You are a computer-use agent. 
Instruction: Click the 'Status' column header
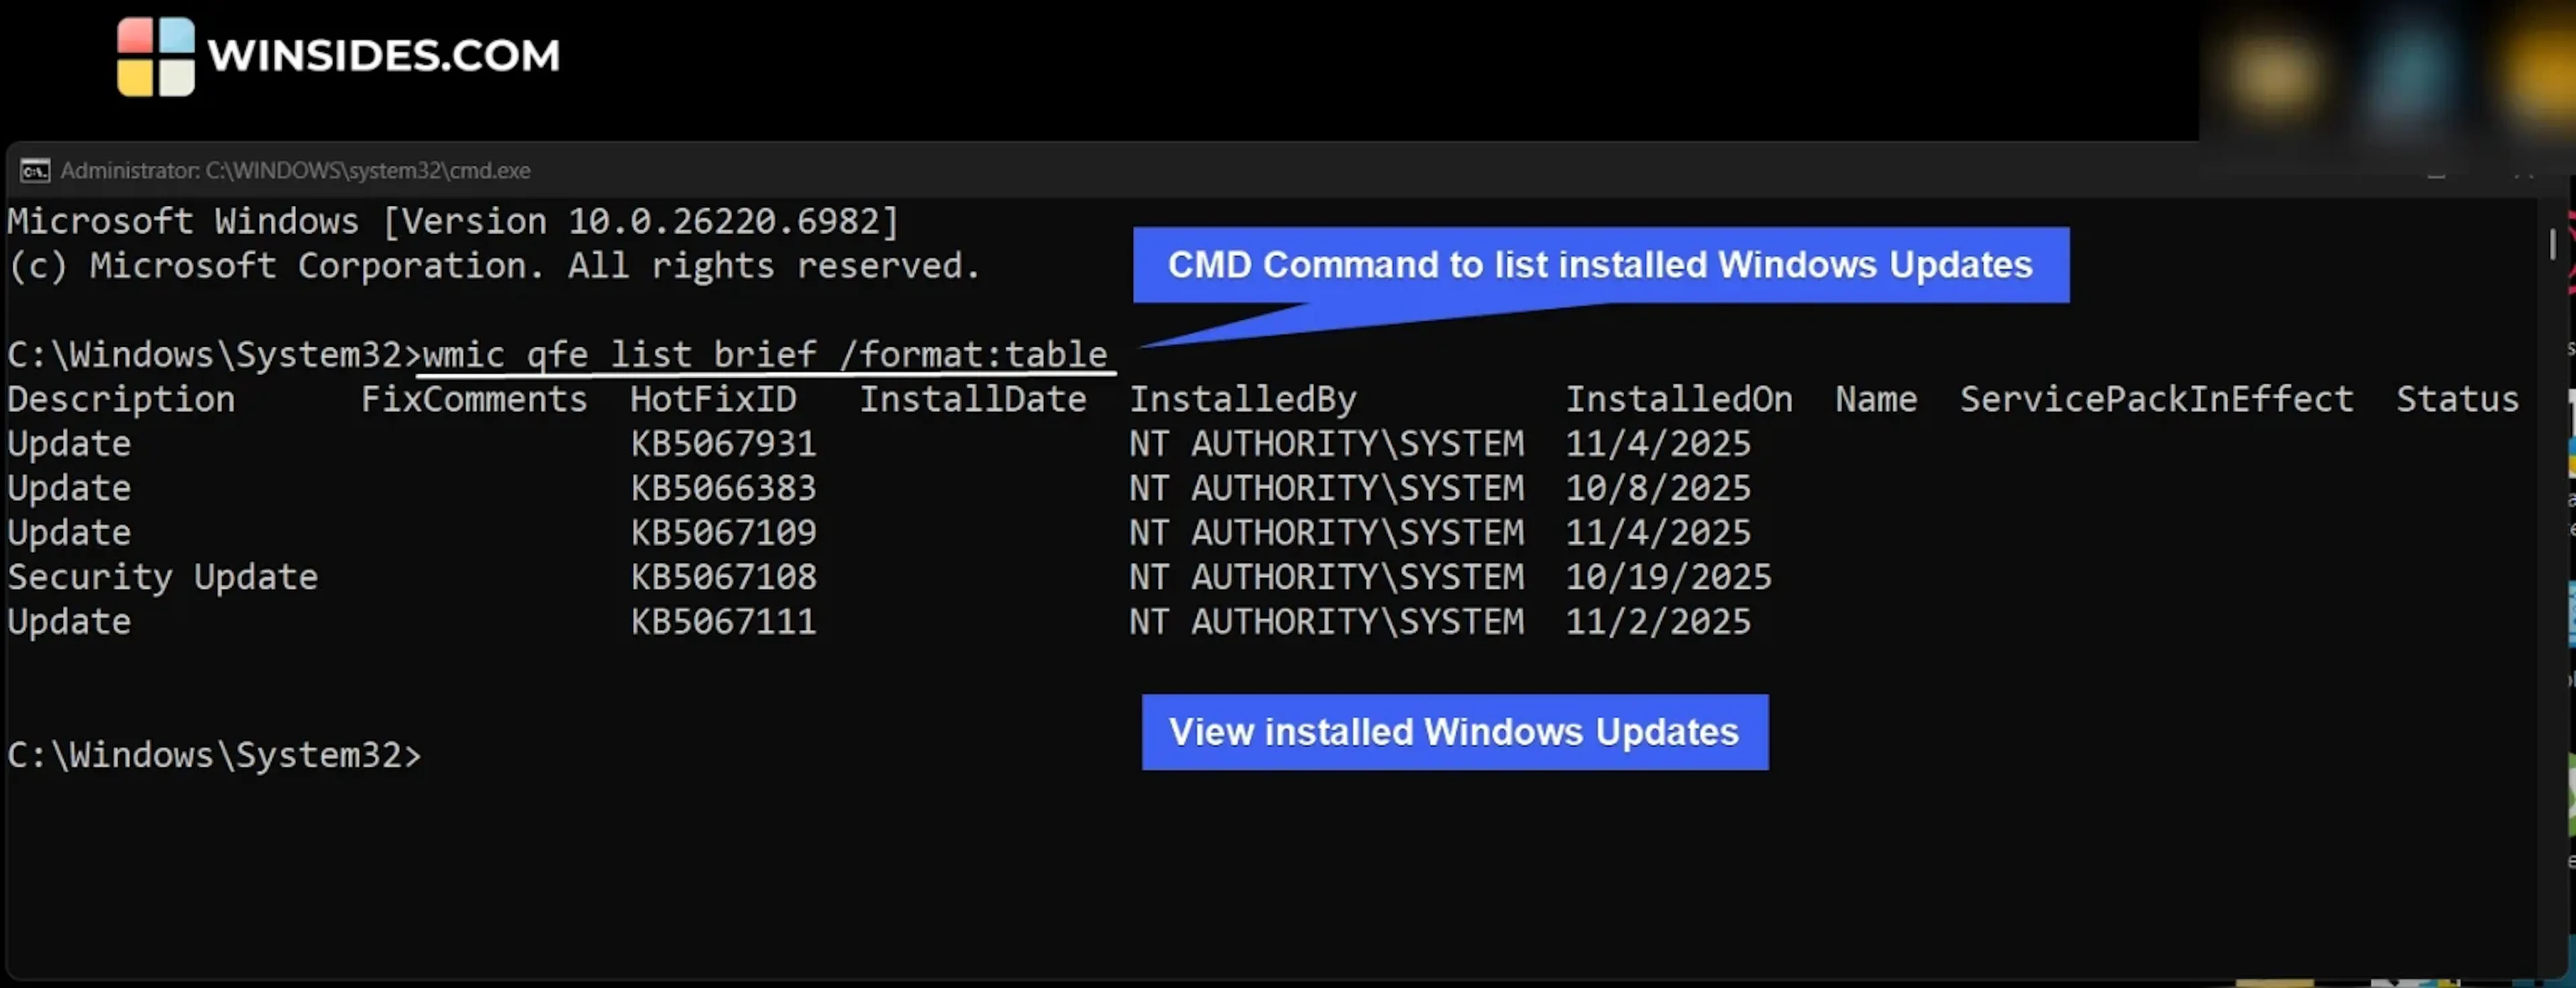pos(2457,400)
